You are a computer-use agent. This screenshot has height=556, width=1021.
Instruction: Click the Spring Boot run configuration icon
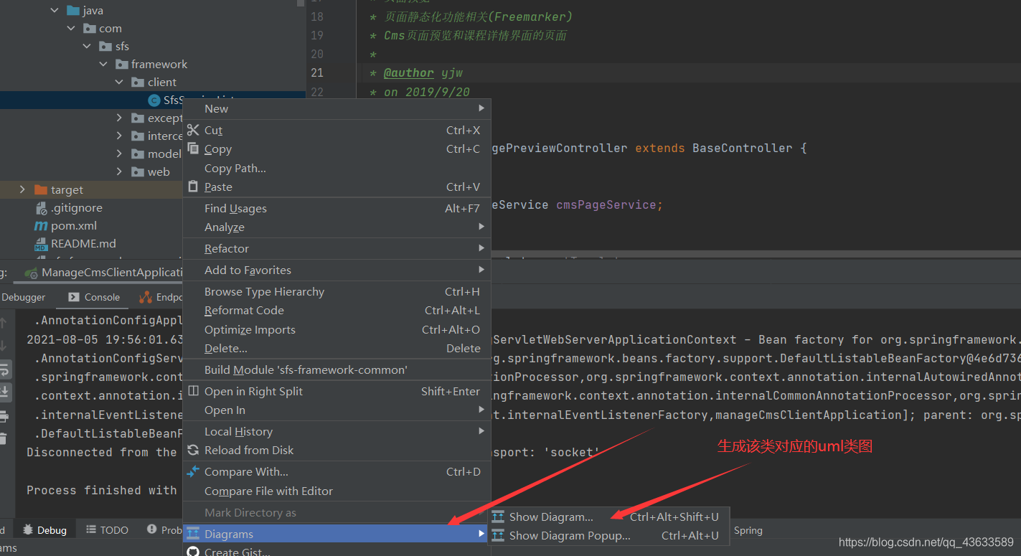(31, 273)
